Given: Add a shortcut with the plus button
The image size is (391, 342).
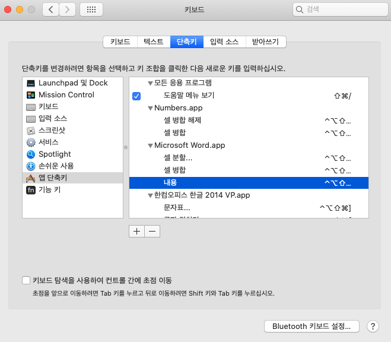Looking at the screenshot, I should click(x=136, y=232).
